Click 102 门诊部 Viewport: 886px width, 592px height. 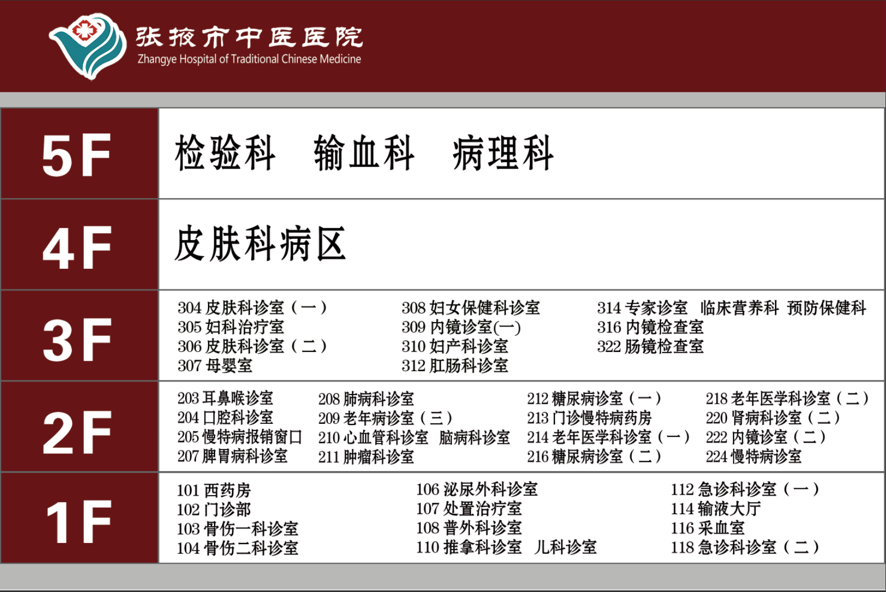(213, 510)
